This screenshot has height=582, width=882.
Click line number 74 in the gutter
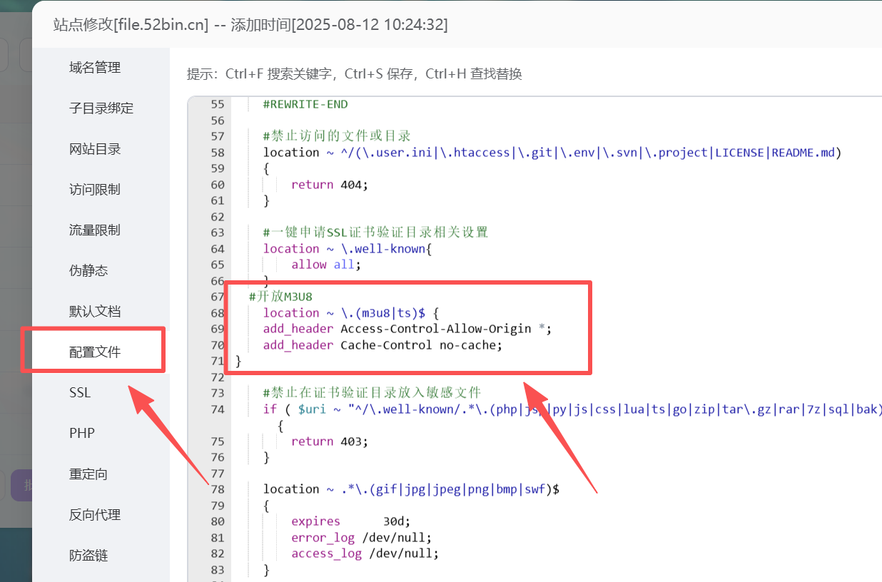click(217, 409)
